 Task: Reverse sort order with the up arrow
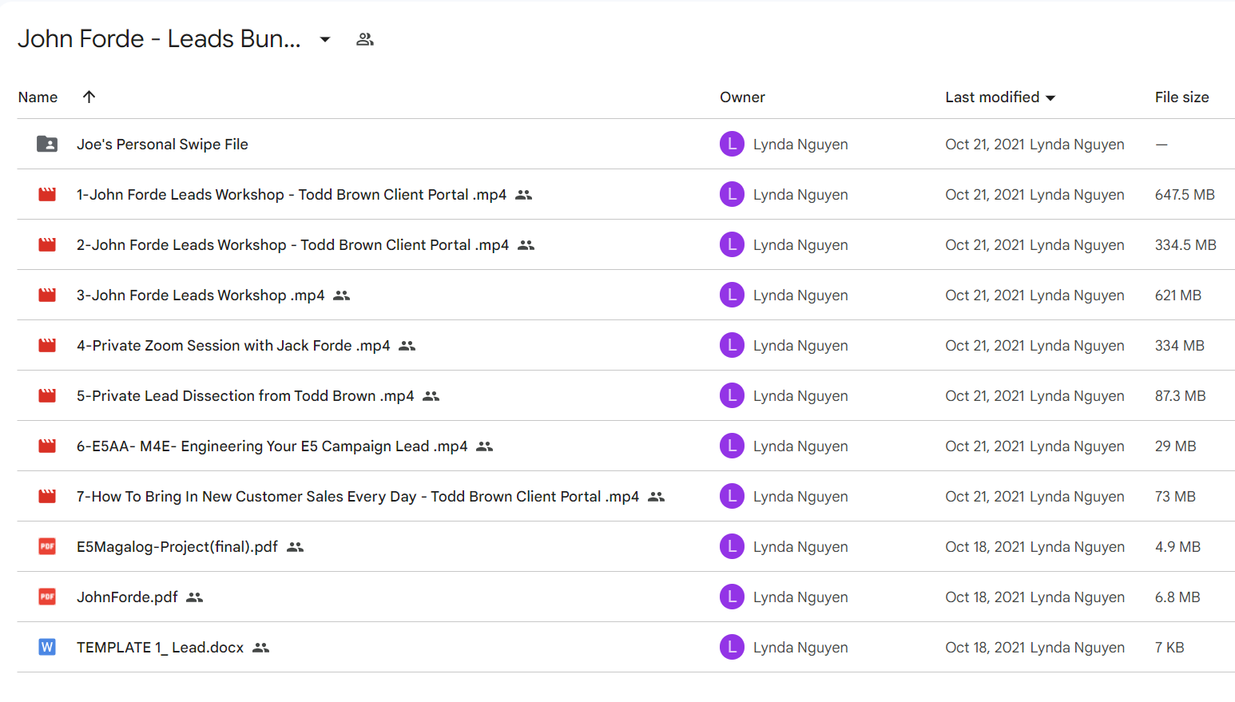pyautogui.click(x=89, y=97)
